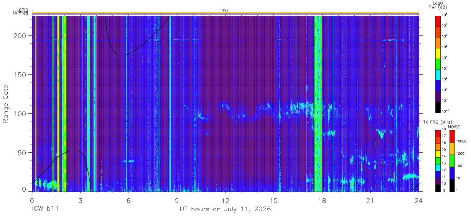
Task: Pick the blue segment of NOISE colorbar
Action: click(x=452, y=173)
